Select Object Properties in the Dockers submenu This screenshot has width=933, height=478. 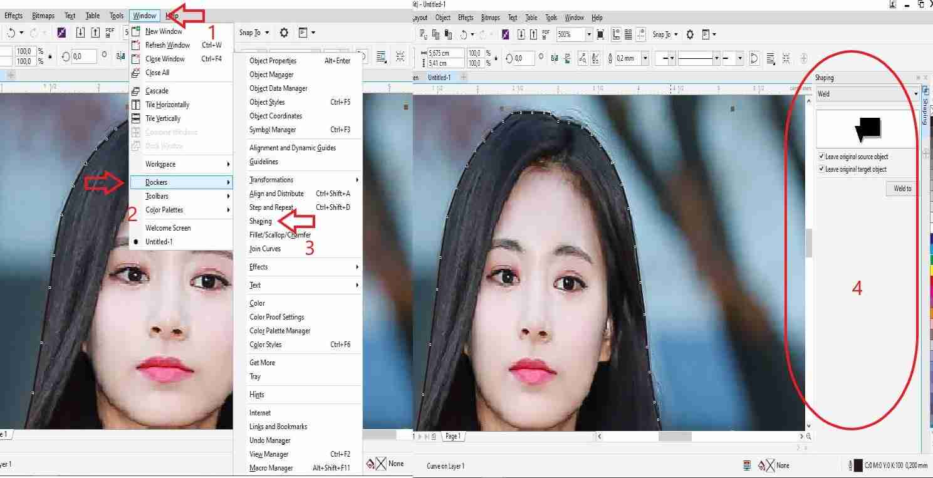click(273, 61)
